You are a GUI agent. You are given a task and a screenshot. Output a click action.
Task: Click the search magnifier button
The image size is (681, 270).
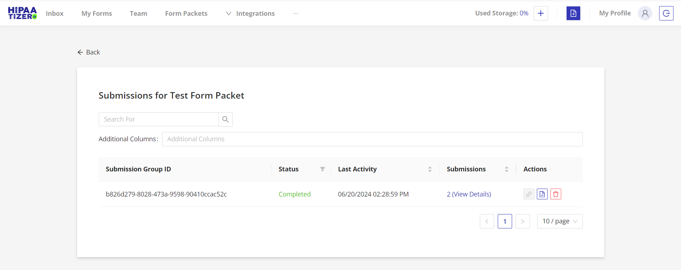225,119
